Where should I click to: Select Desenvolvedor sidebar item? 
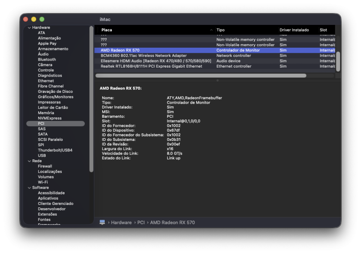52,209
